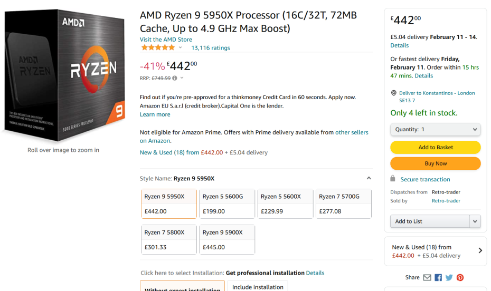Image resolution: width=491 pixels, height=291 pixels.
Task: Choose the Ryzen 7 5800X option
Action: 169,239
